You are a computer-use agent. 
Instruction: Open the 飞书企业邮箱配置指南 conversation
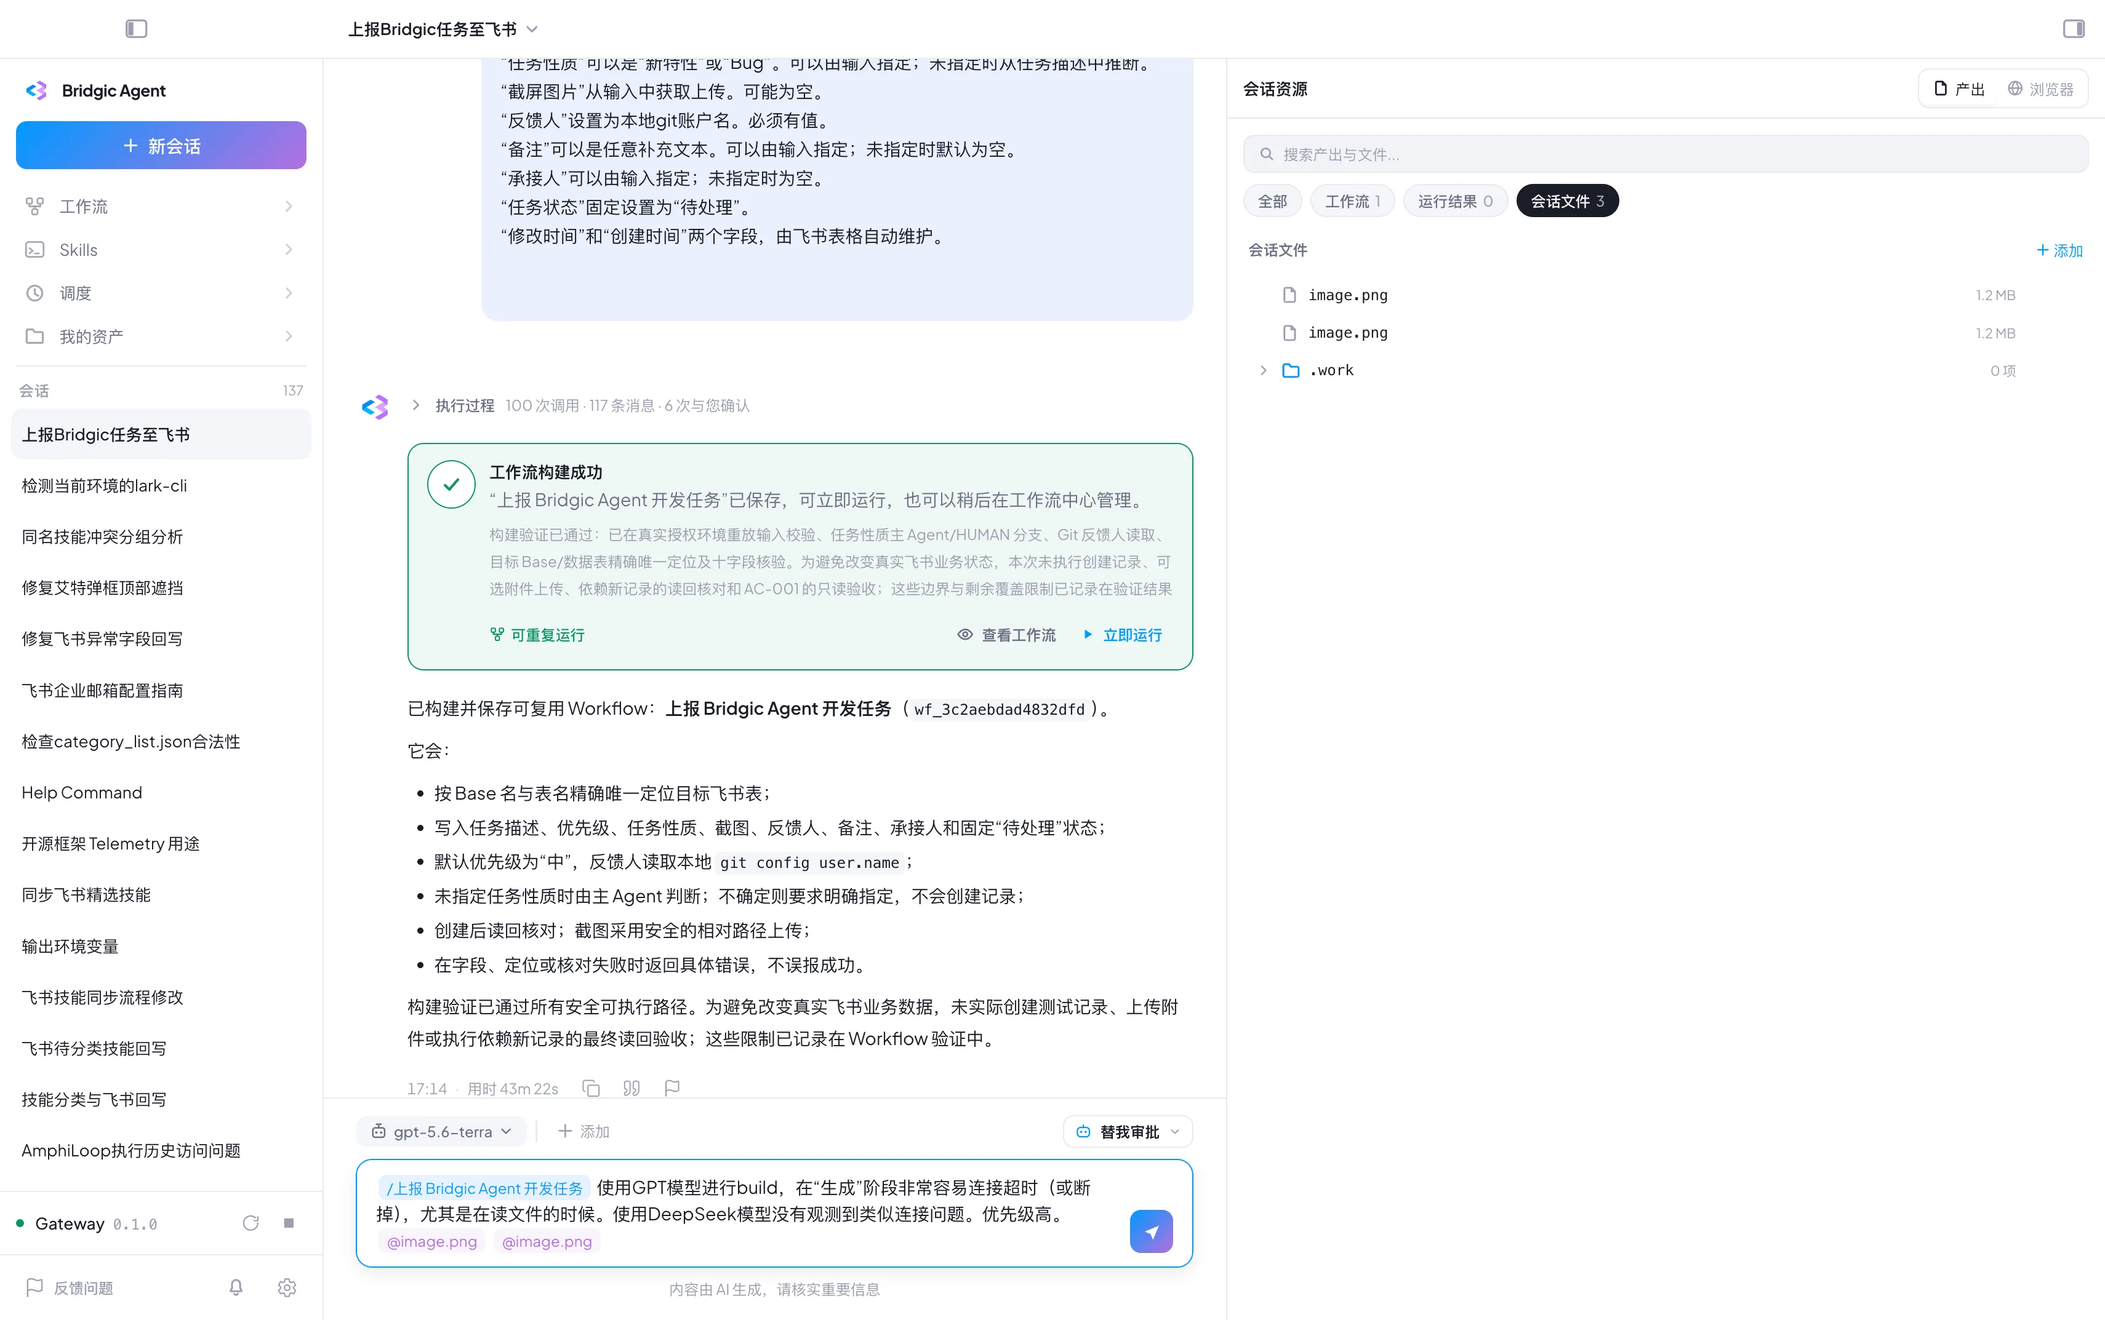point(161,691)
